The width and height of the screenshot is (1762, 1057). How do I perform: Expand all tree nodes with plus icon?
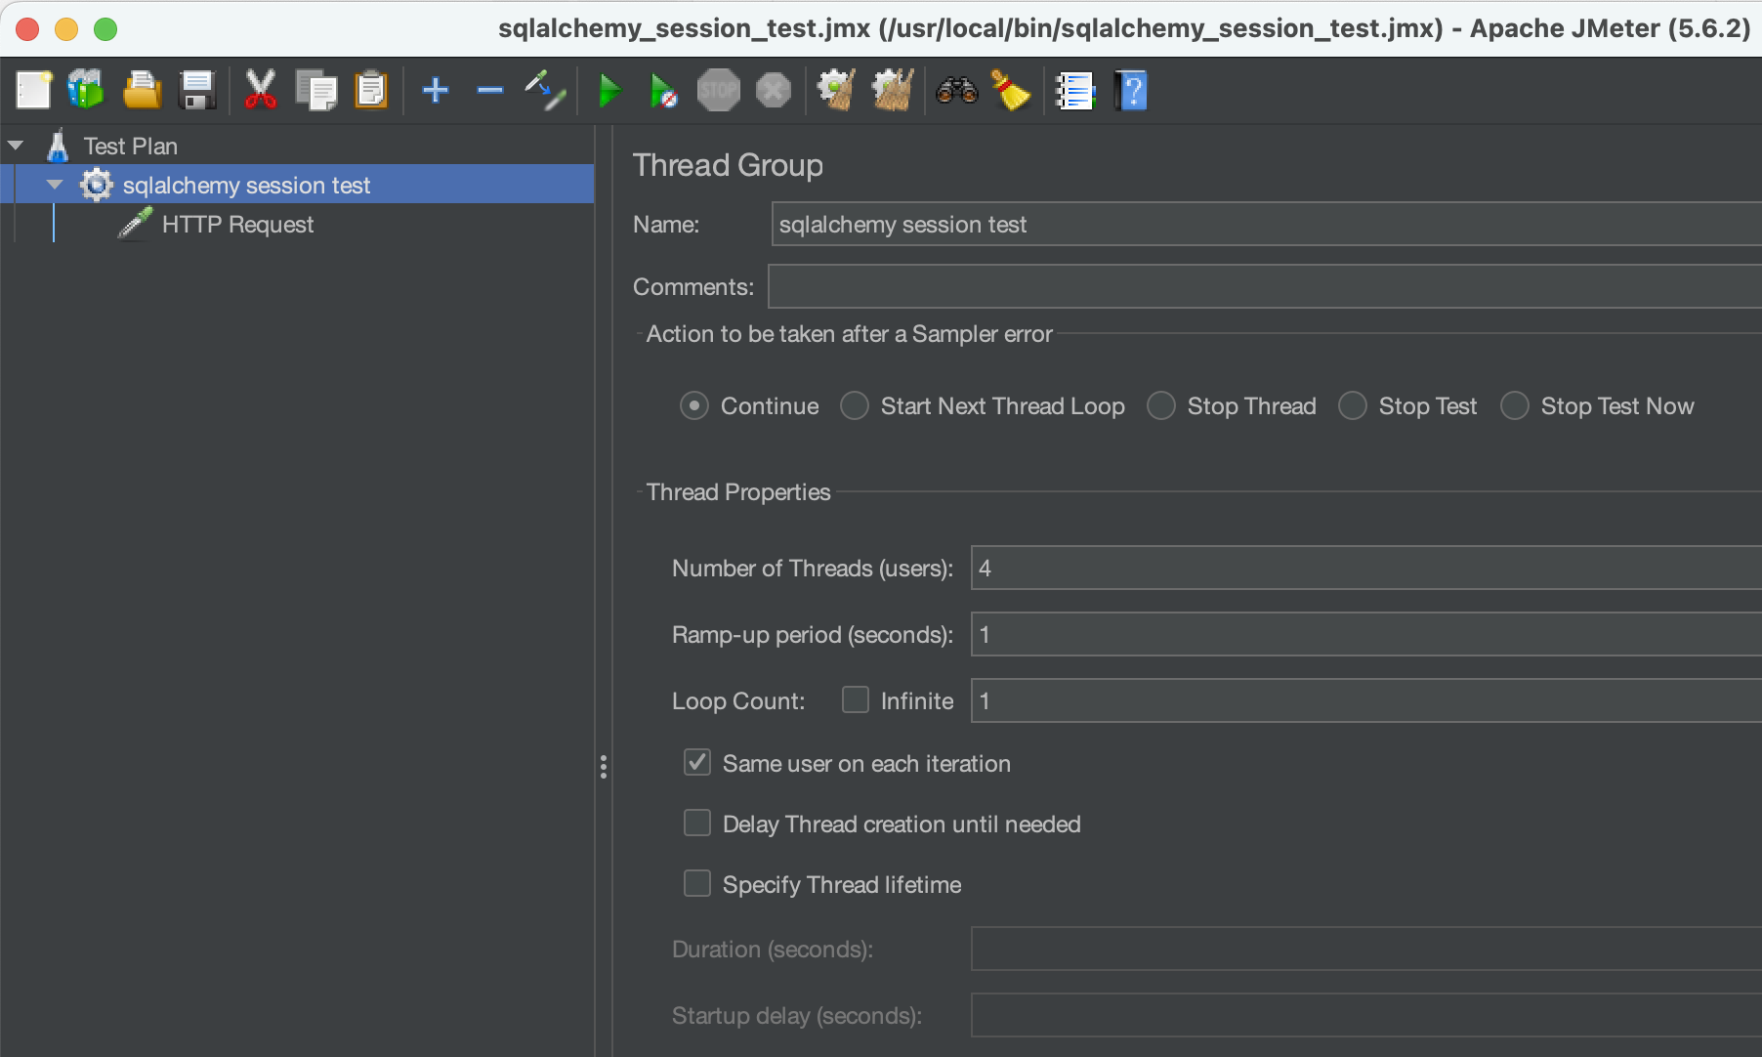[x=436, y=91]
